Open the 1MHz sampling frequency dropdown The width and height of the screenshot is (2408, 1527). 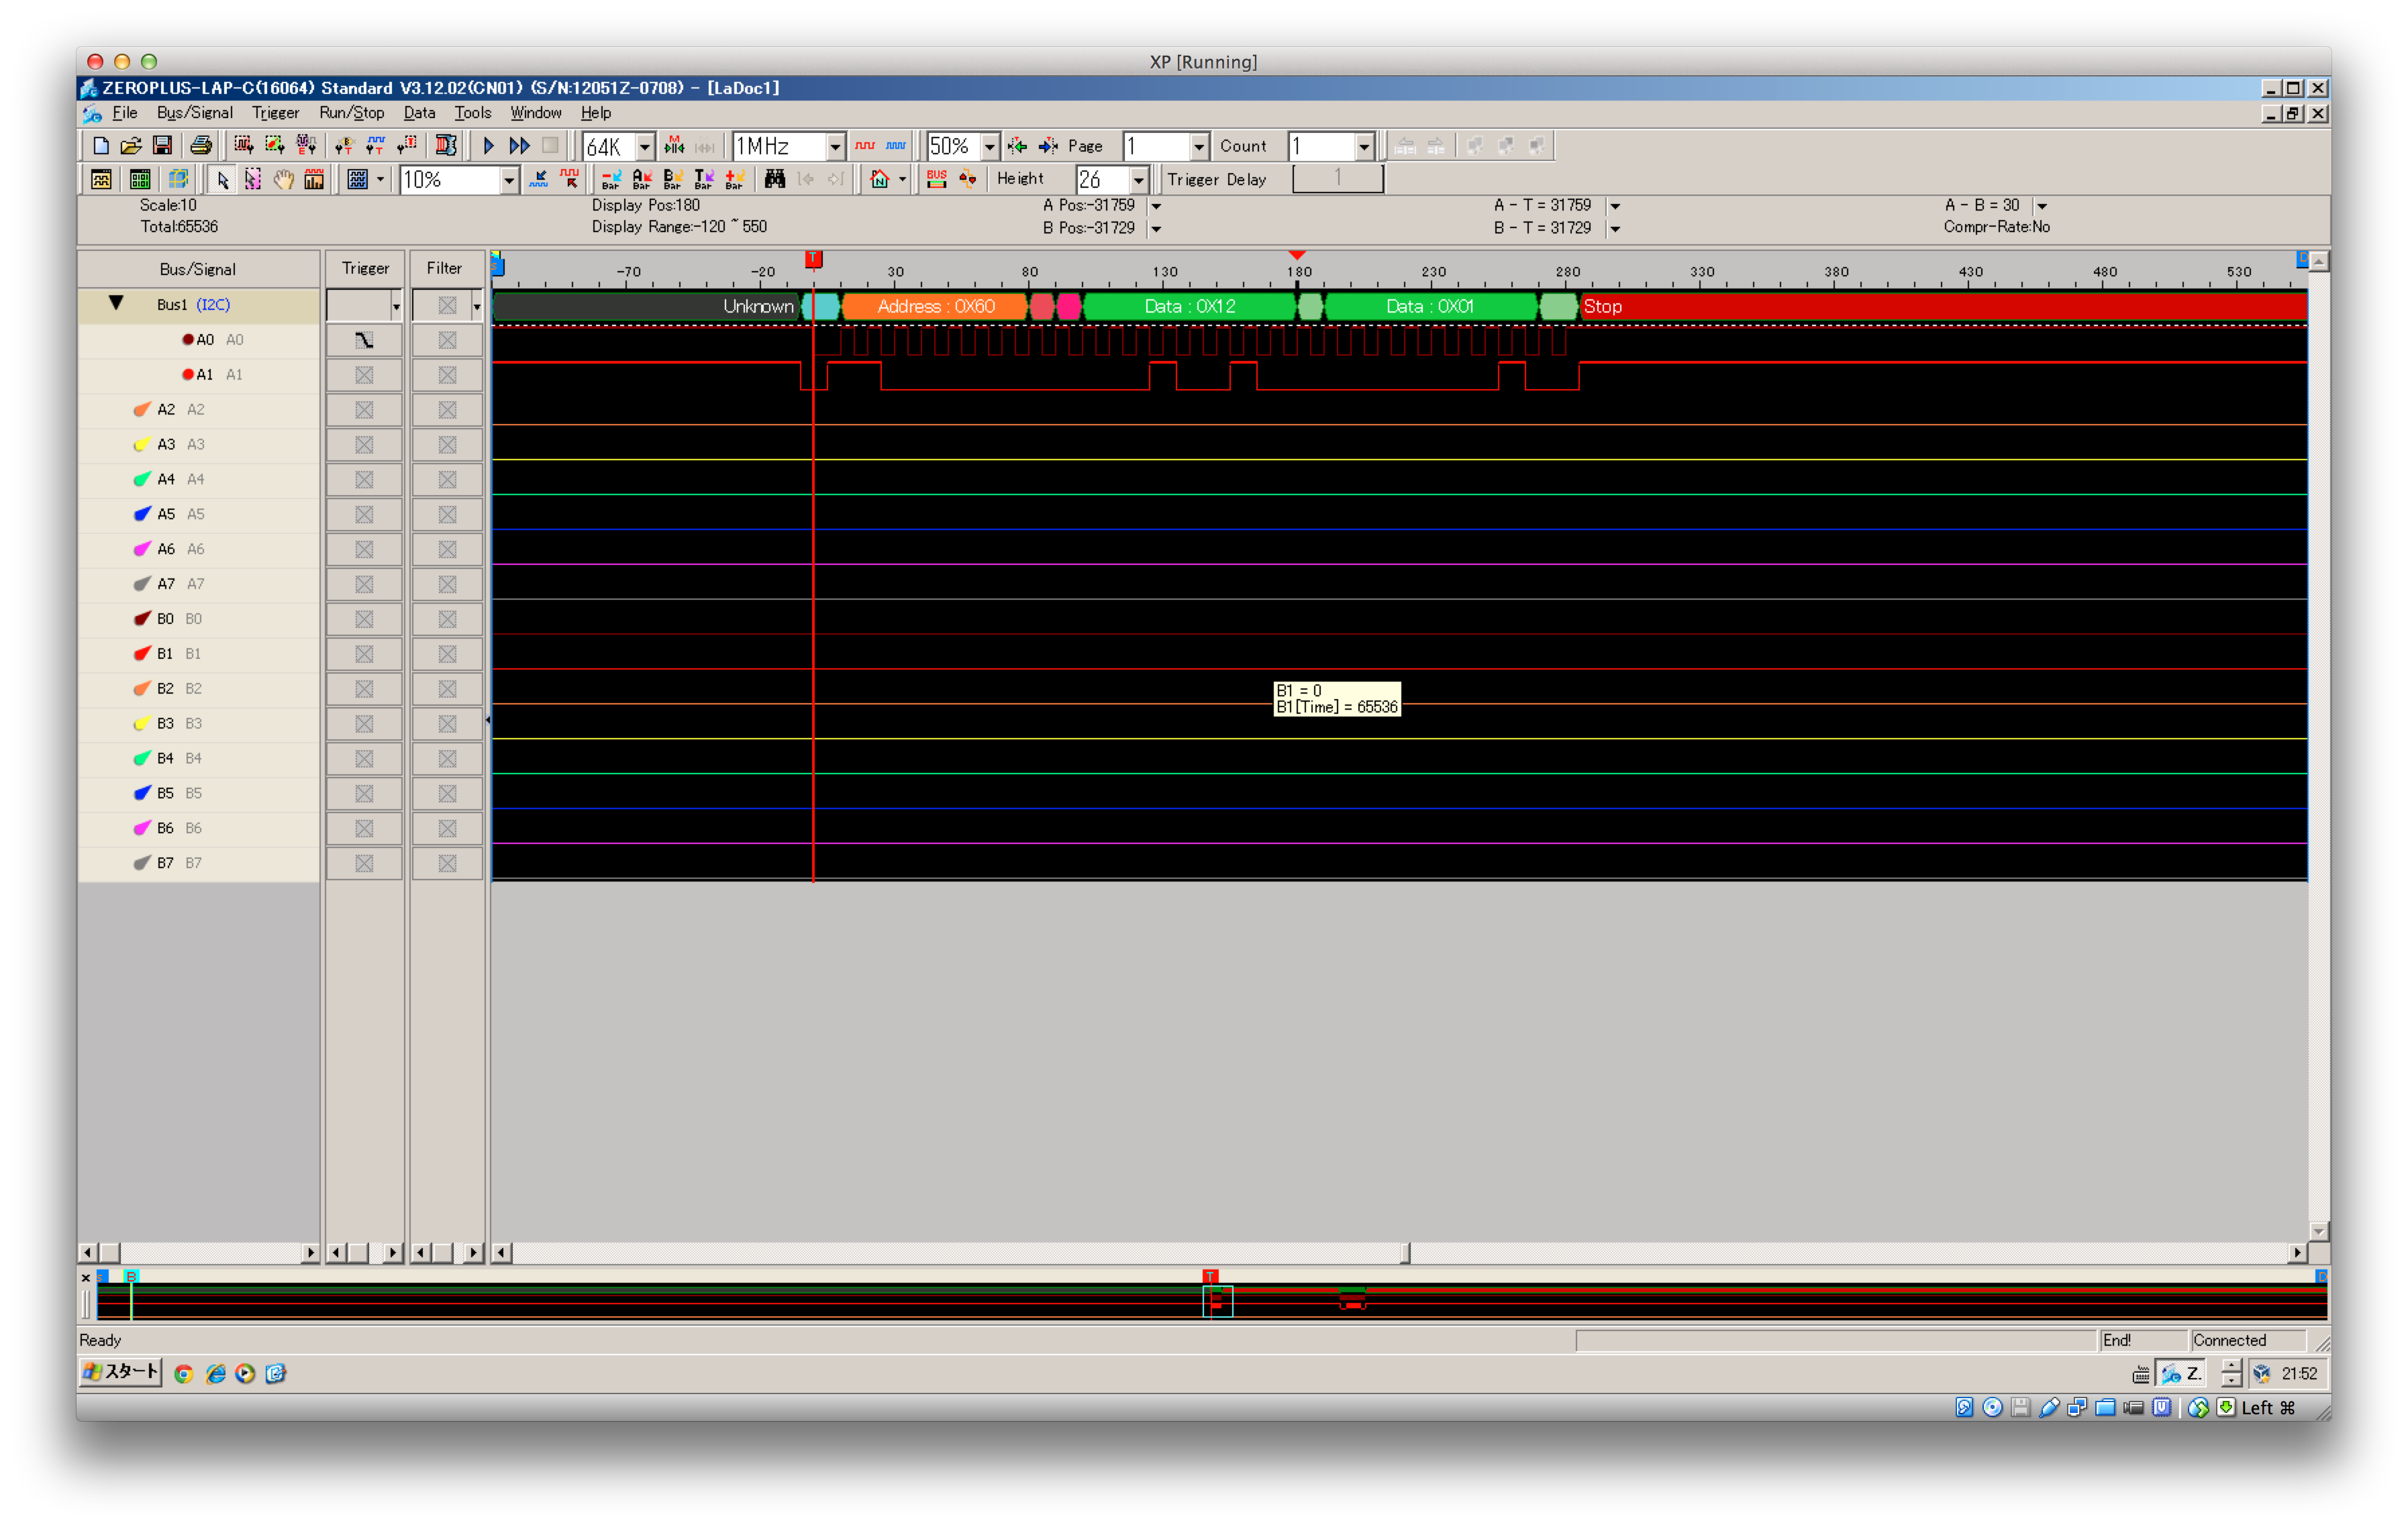(x=835, y=147)
